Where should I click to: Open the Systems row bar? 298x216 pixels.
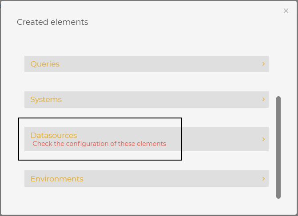[147, 99]
